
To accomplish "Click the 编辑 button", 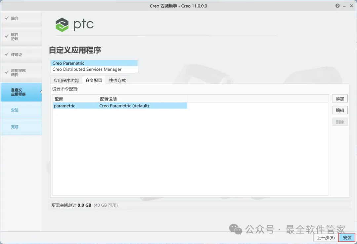I will coord(340,110).
